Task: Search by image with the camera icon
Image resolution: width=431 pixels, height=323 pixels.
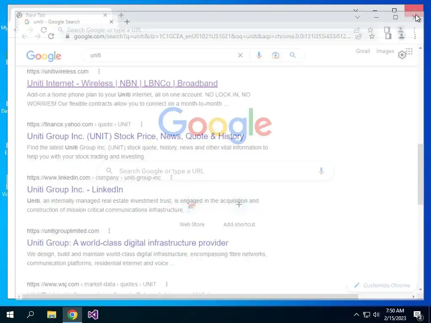Action: (x=275, y=56)
